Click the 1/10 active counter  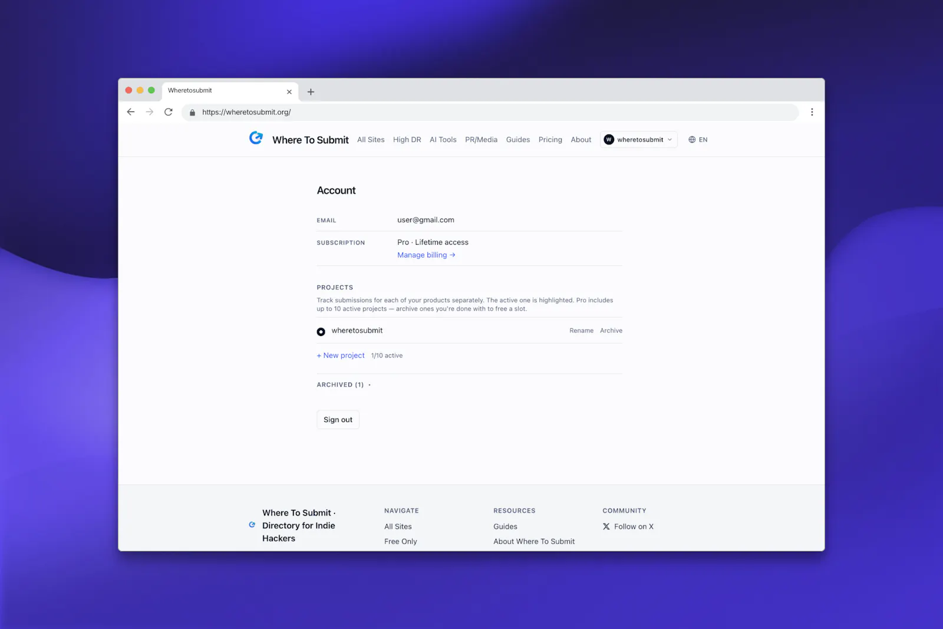pos(387,355)
